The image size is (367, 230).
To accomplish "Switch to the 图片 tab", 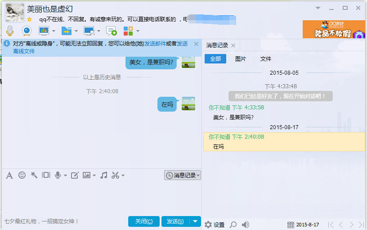I will coord(240,59).
